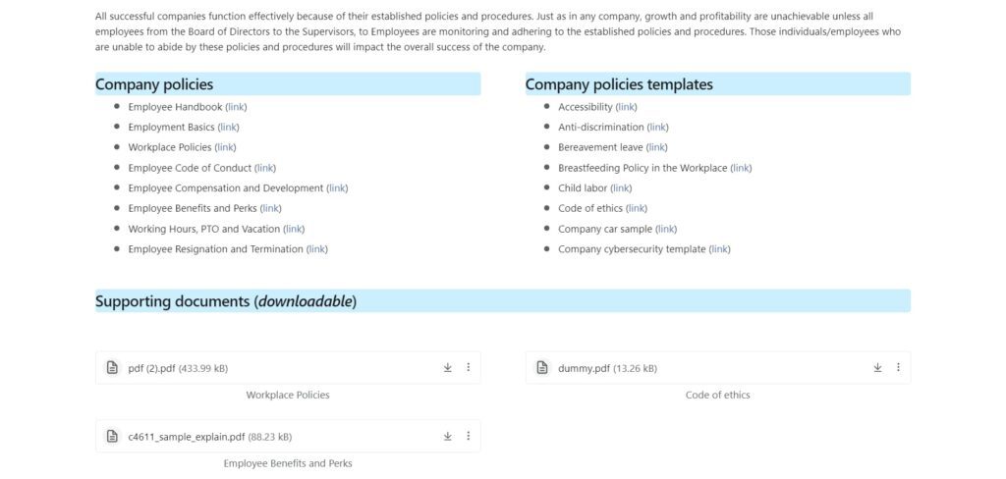Follow the Child labor link

621,187
